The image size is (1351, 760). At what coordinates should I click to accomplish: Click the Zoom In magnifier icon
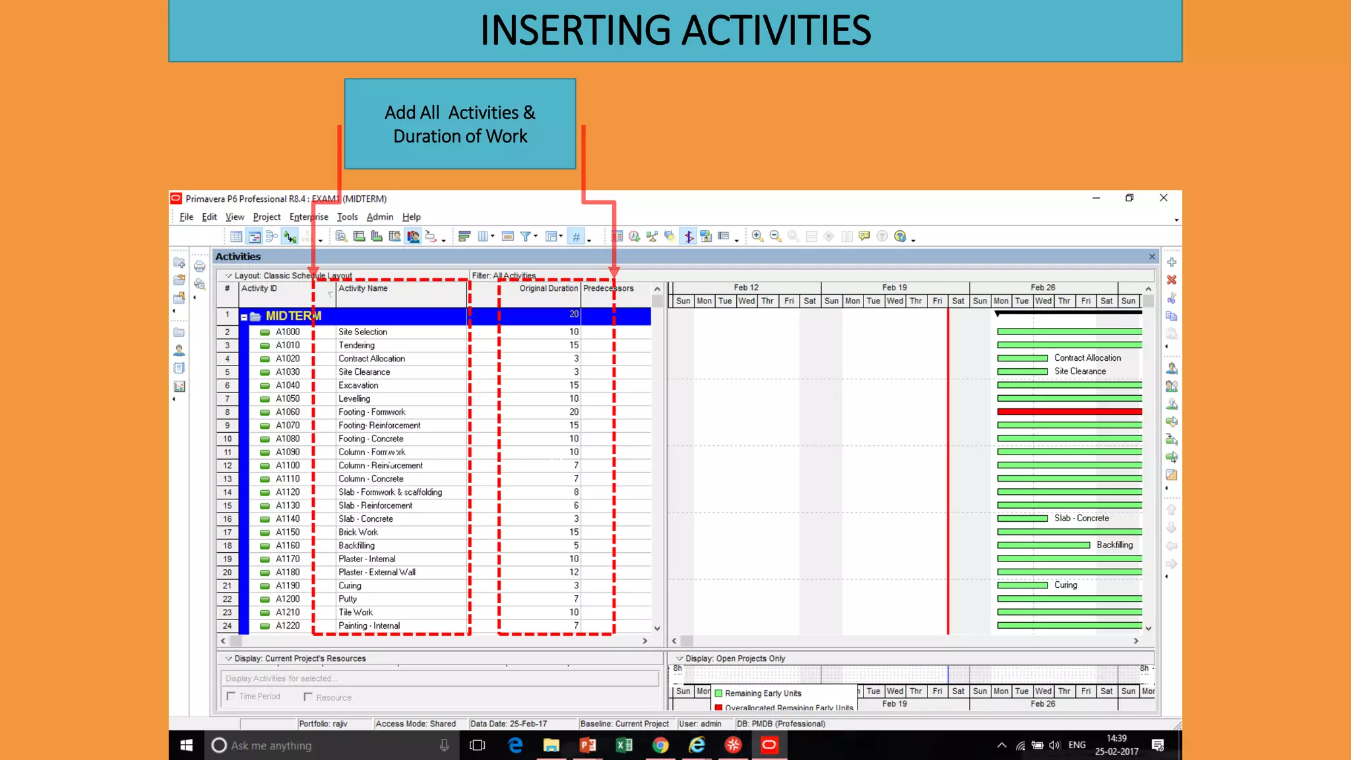757,236
